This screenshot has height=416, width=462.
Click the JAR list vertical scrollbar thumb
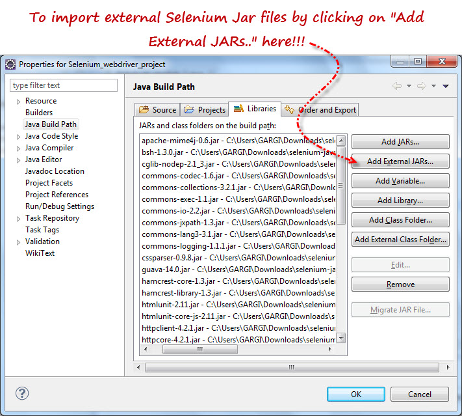pyautogui.click(x=341, y=185)
